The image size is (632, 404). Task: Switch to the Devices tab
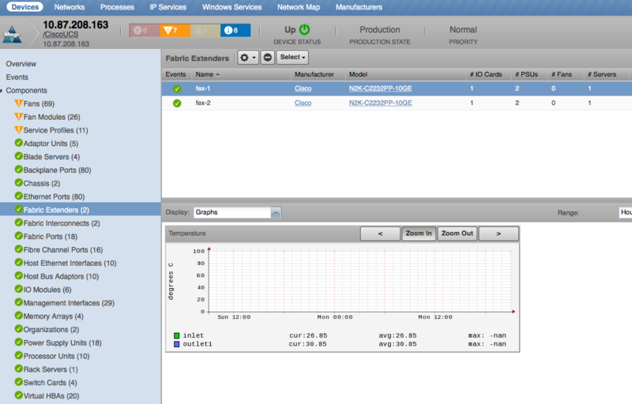click(x=25, y=7)
